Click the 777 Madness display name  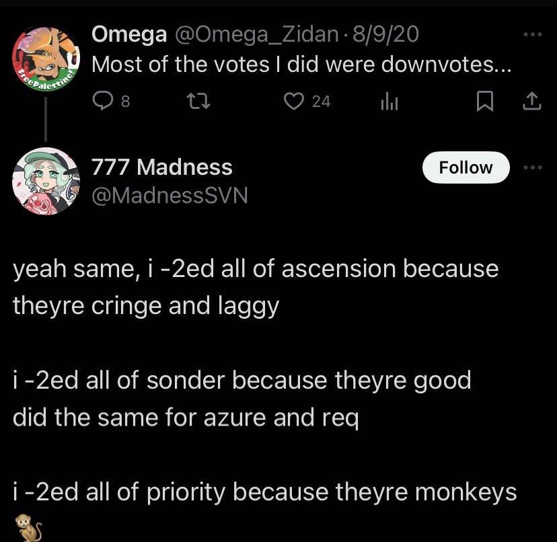161,167
